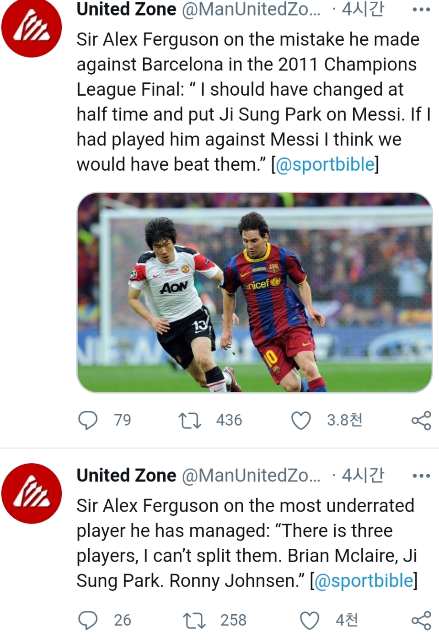
Task: Tap @sportbible mention in first tweet
Action: pos(325,164)
